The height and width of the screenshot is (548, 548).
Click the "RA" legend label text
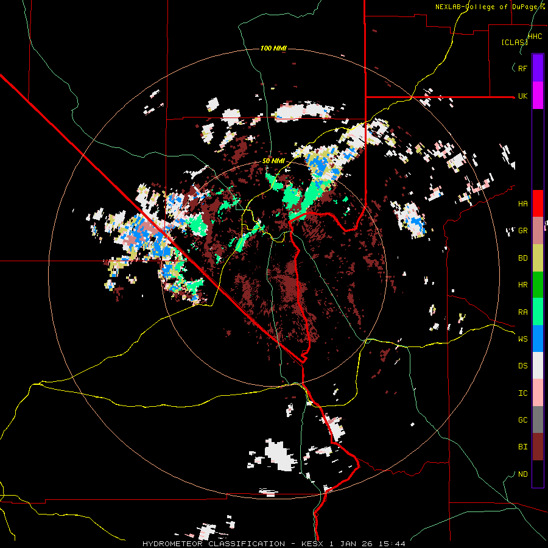click(x=522, y=312)
